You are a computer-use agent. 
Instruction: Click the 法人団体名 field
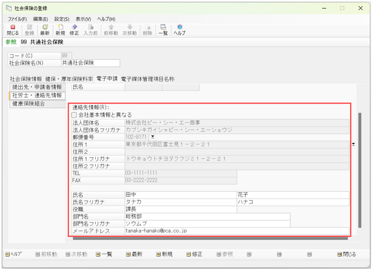pos(237,123)
